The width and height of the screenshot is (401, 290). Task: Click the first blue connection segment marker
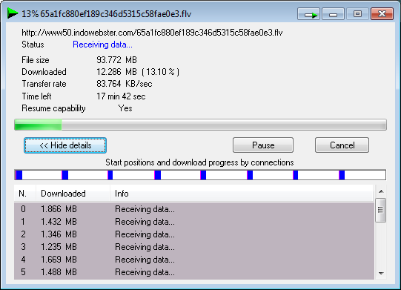pyautogui.click(x=19, y=175)
